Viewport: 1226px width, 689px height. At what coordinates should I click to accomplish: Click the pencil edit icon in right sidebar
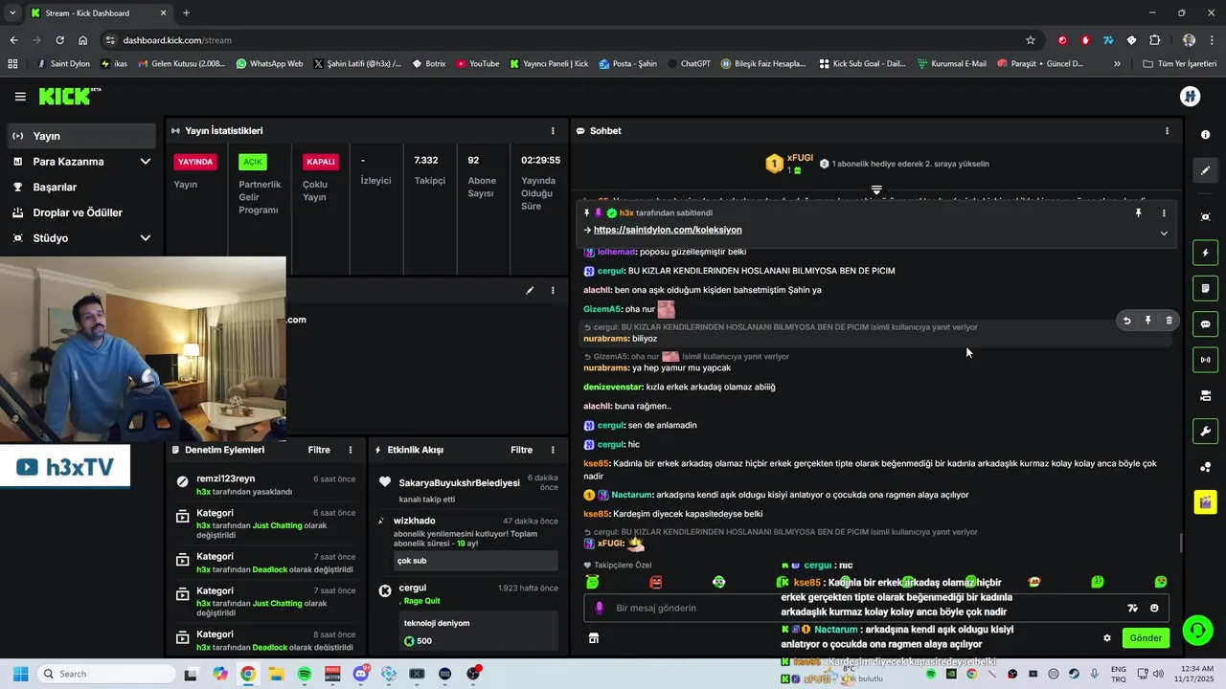(1206, 170)
